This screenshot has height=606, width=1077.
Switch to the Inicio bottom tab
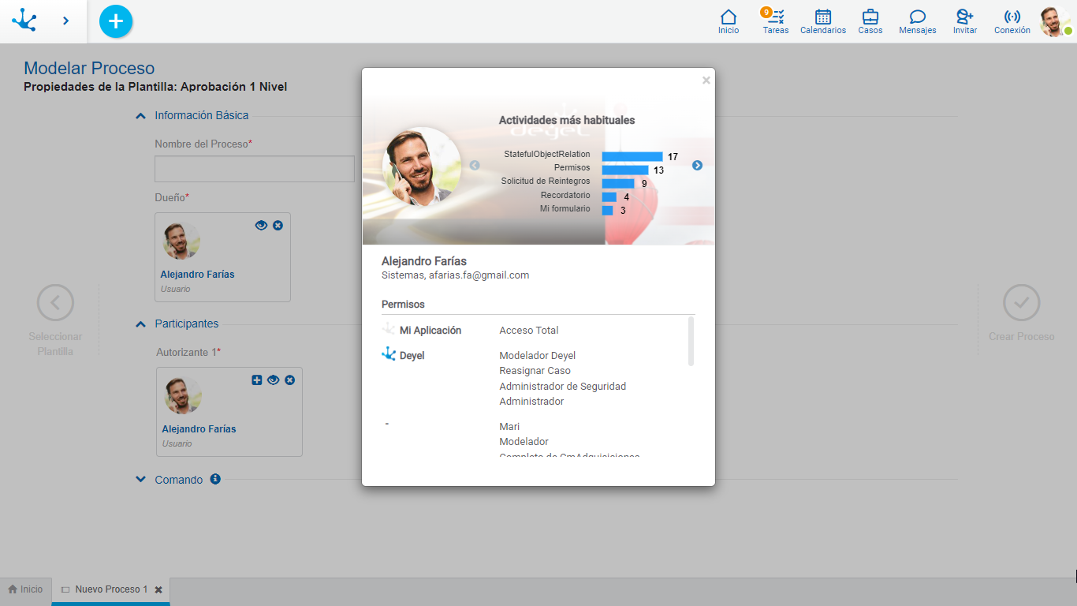click(26, 589)
